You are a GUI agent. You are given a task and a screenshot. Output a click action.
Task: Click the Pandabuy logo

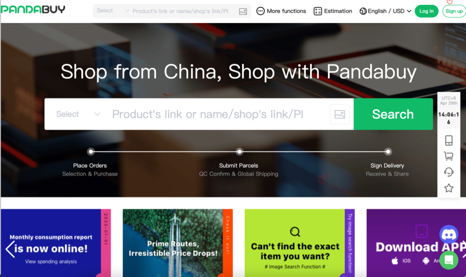(33, 9)
